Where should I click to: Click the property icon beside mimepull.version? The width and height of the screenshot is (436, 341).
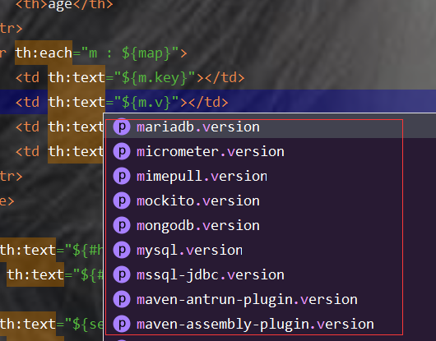tap(122, 176)
